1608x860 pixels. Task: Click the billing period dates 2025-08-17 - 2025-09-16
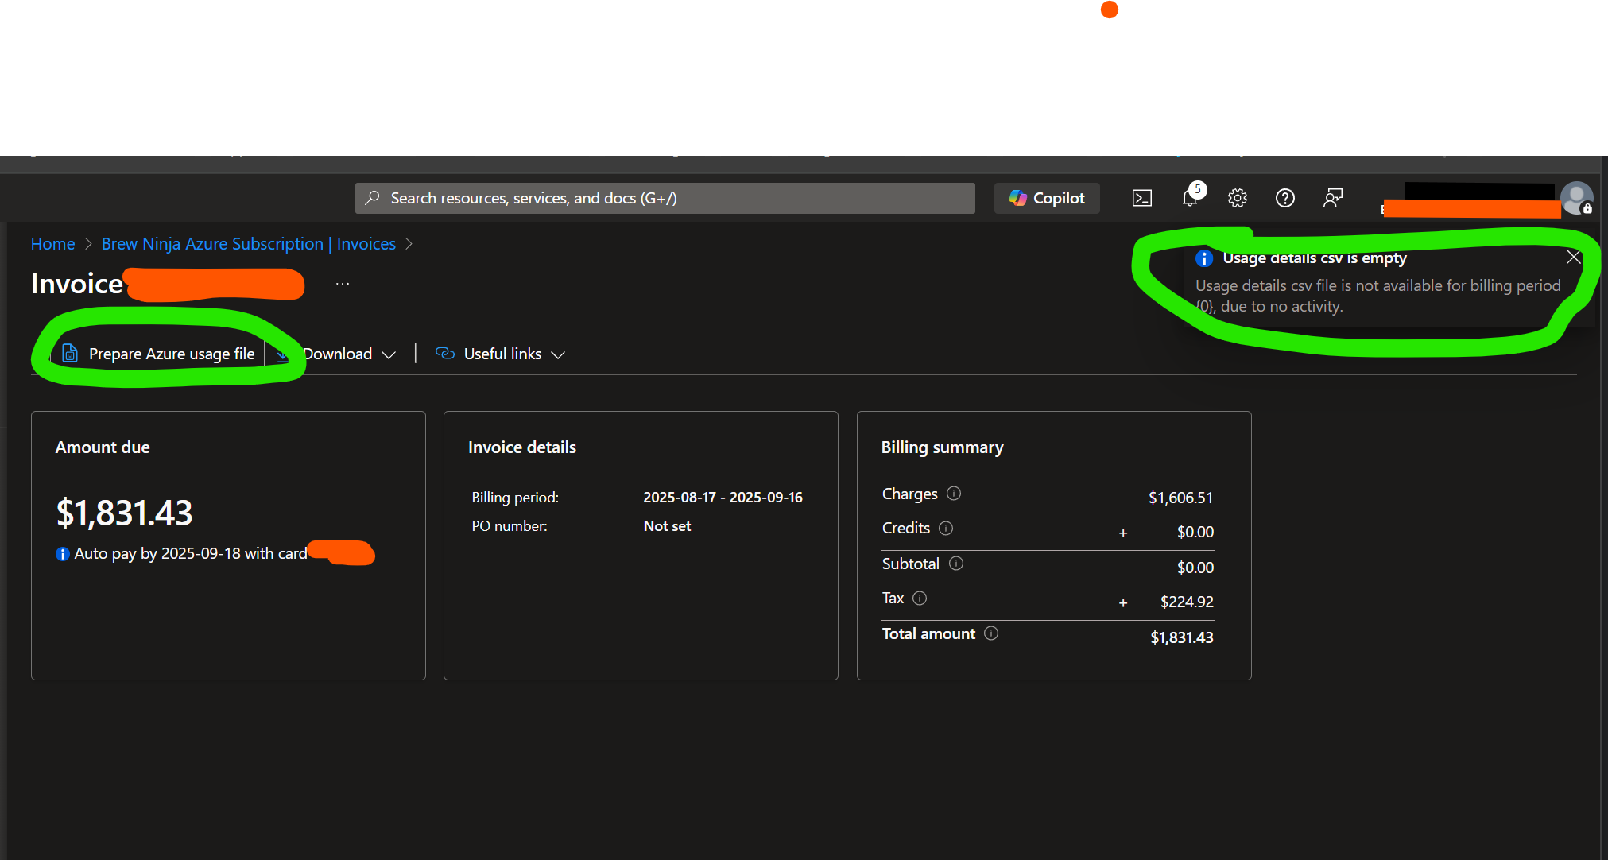click(723, 498)
